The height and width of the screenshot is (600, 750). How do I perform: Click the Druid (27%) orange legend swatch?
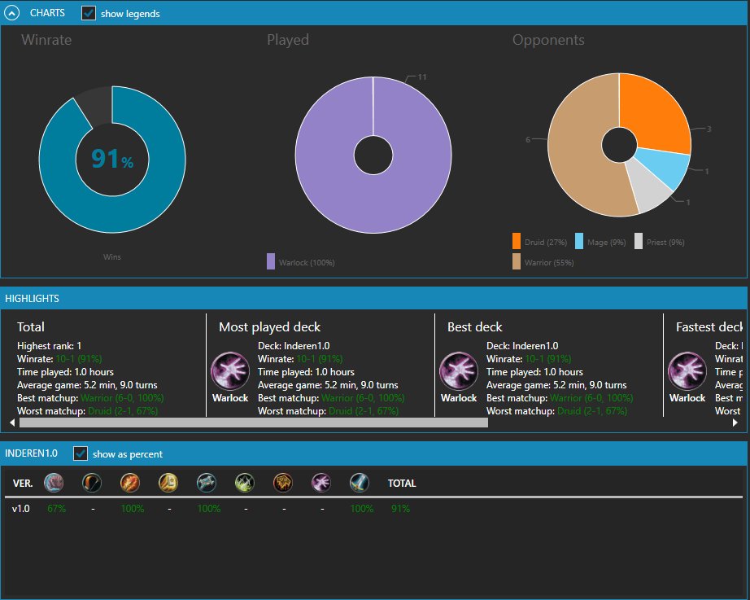tap(517, 241)
